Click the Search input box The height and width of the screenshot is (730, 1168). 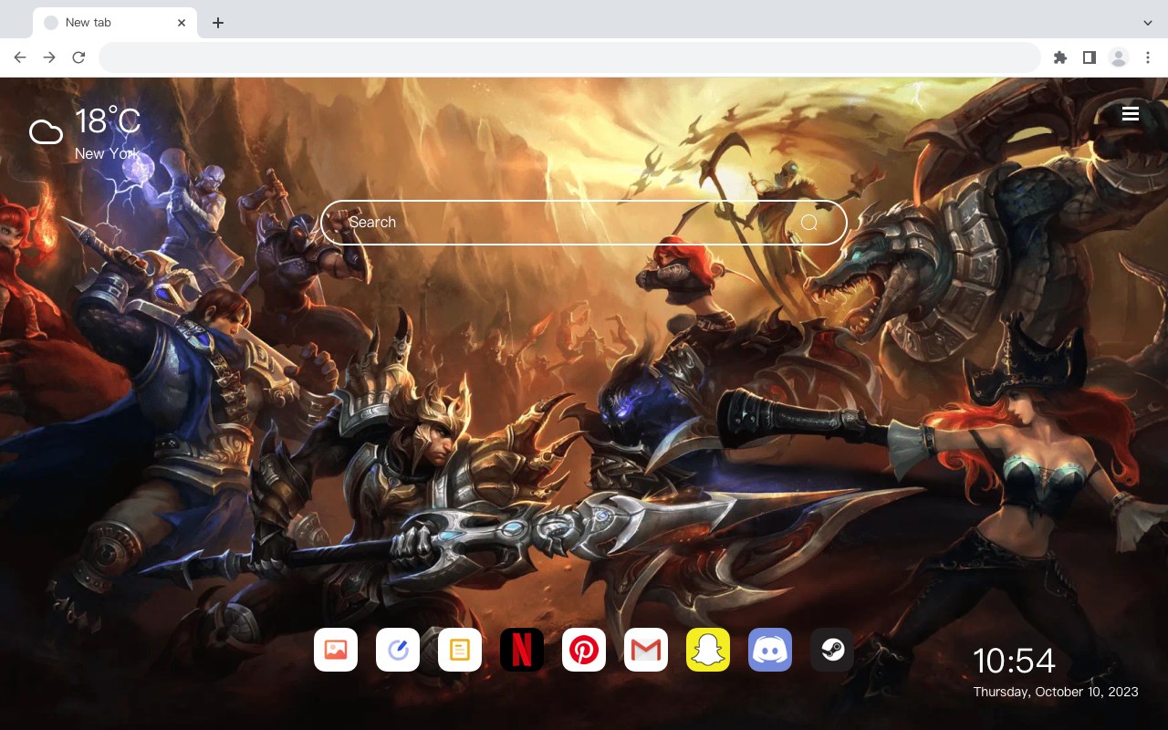tap(584, 223)
